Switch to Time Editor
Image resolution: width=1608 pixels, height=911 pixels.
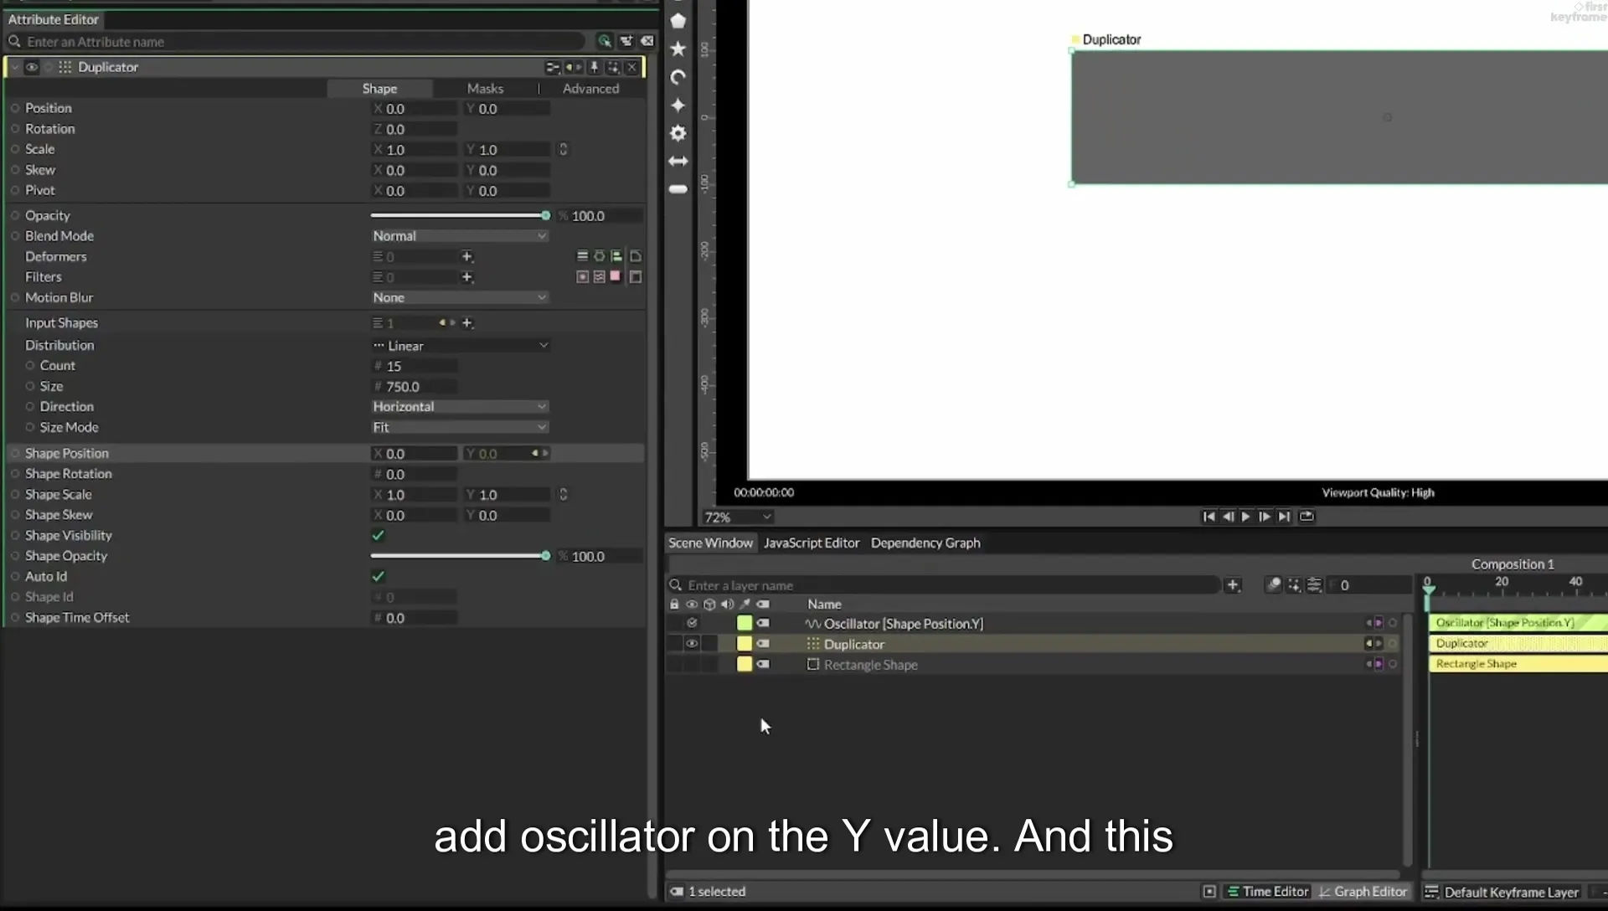[1267, 893]
